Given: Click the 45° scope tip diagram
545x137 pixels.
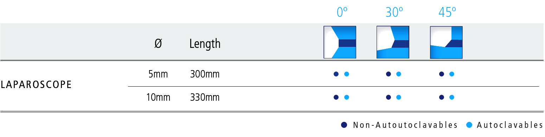Looking at the screenshot, I should pos(446,42).
